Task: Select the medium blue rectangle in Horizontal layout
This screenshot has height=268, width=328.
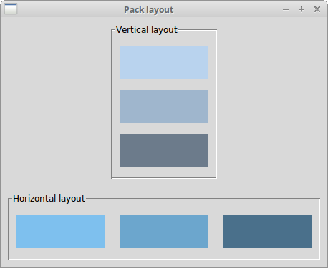Action: pos(164,232)
